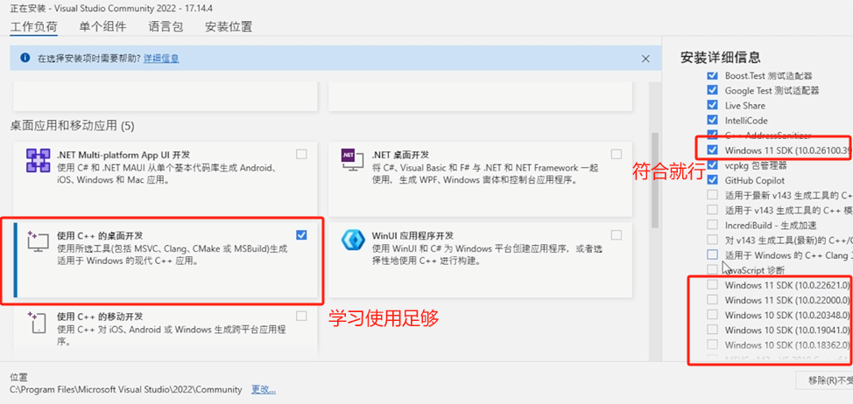Close the help banner with X

tap(645, 59)
